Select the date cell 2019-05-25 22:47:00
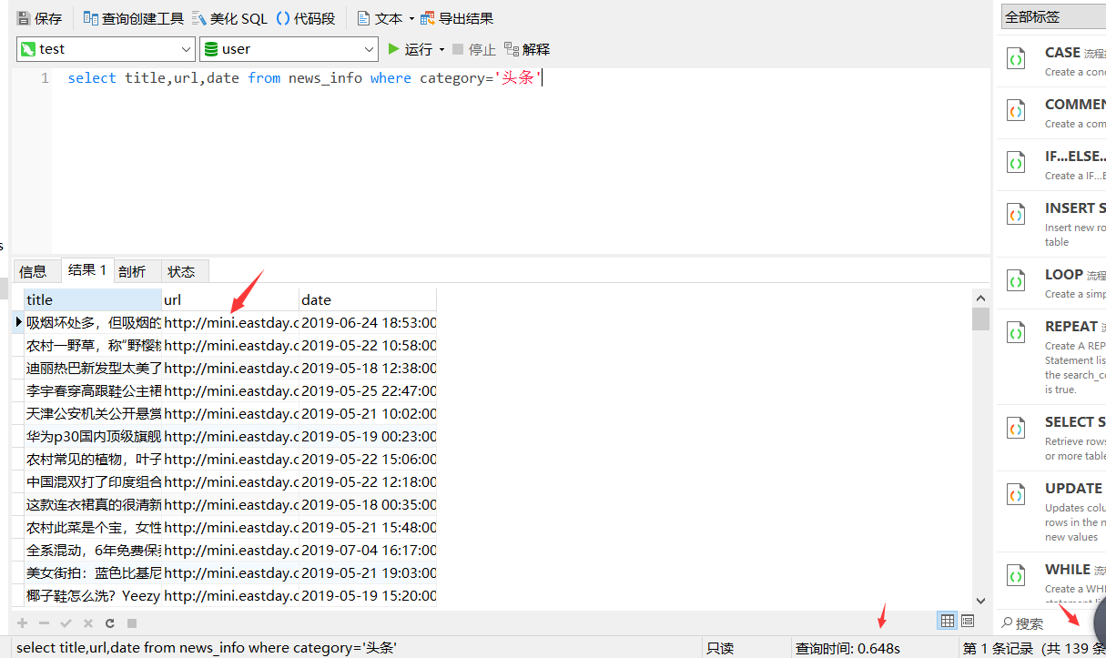The height and width of the screenshot is (658, 1106). click(368, 390)
